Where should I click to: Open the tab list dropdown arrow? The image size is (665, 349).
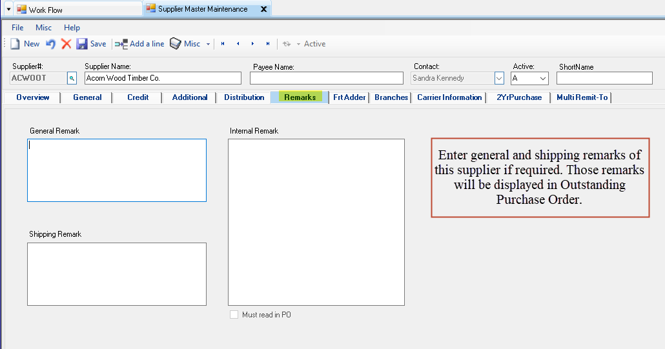8,9
